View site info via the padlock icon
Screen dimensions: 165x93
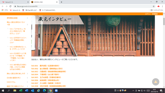pyautogui.click(x=15, y=6)
